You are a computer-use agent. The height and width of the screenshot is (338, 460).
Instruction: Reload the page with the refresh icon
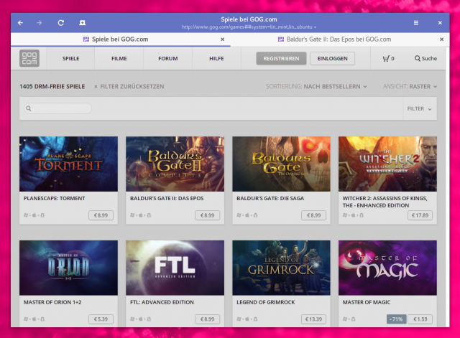(60, 22)
